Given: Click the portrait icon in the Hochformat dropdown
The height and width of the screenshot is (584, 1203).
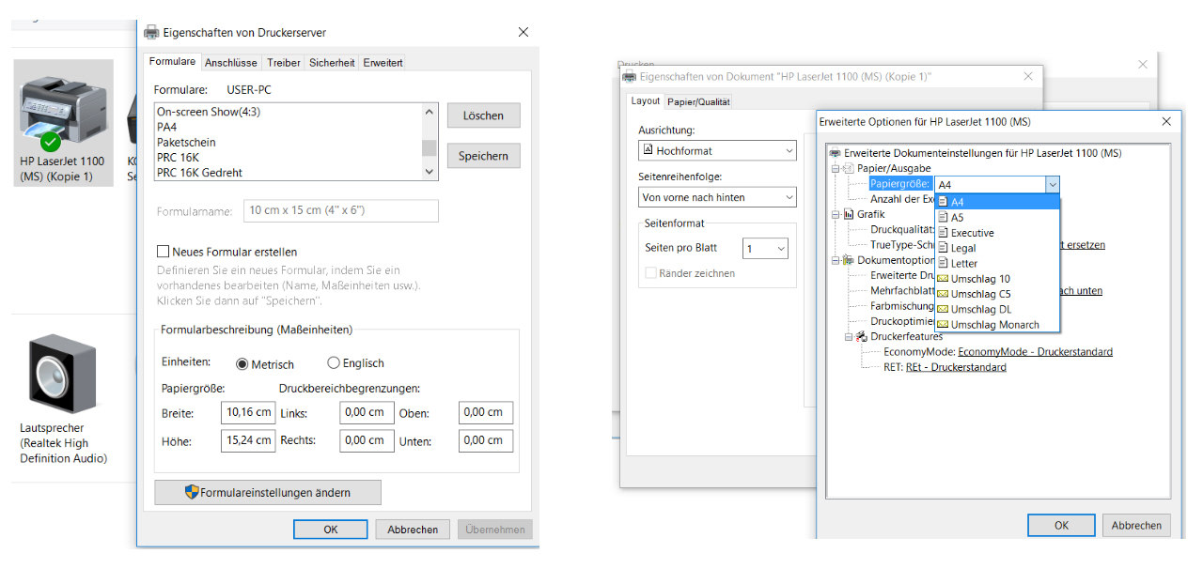Looking at the screenshot, I should (648, 150).
